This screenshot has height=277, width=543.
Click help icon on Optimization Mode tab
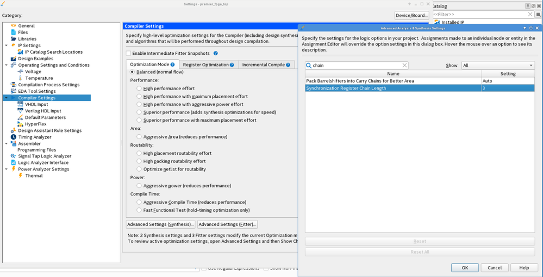pyautogui.click(x=172, y=65)
